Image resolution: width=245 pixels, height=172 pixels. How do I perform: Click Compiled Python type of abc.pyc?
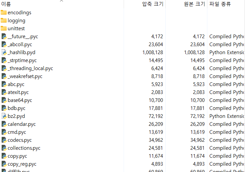click(227, 84)
